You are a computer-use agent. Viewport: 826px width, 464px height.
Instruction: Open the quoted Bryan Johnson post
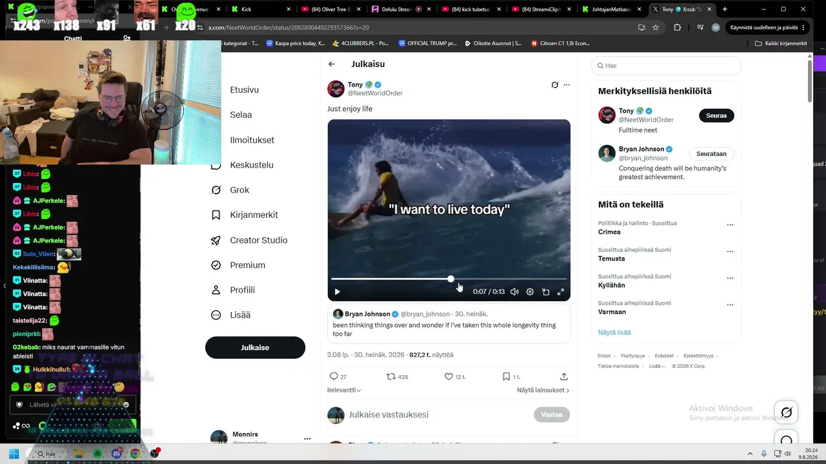(x=448, y=324)
